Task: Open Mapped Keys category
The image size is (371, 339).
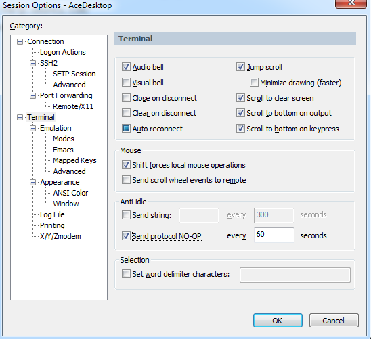Action: (x=74, y=160)
